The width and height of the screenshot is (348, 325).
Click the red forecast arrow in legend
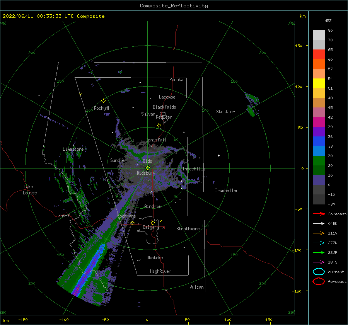319,214
